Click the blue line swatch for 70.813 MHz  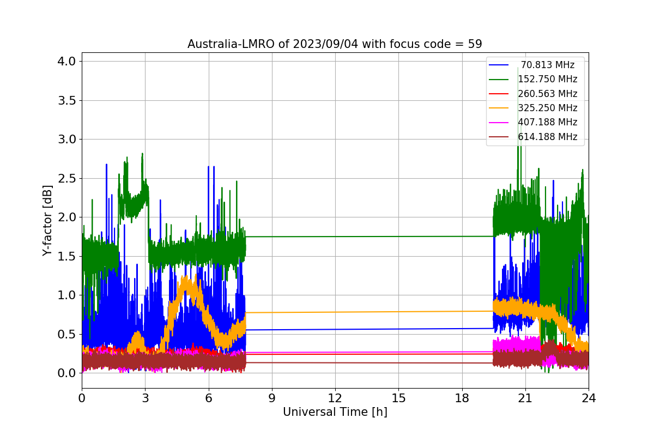coord(500,65)
